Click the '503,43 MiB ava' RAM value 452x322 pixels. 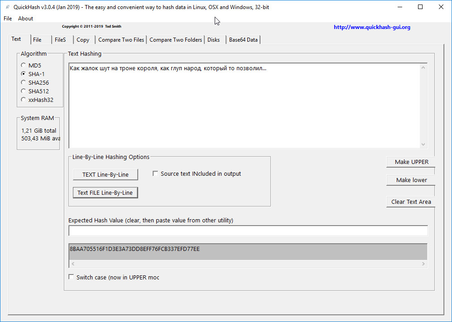coord(41,139)
